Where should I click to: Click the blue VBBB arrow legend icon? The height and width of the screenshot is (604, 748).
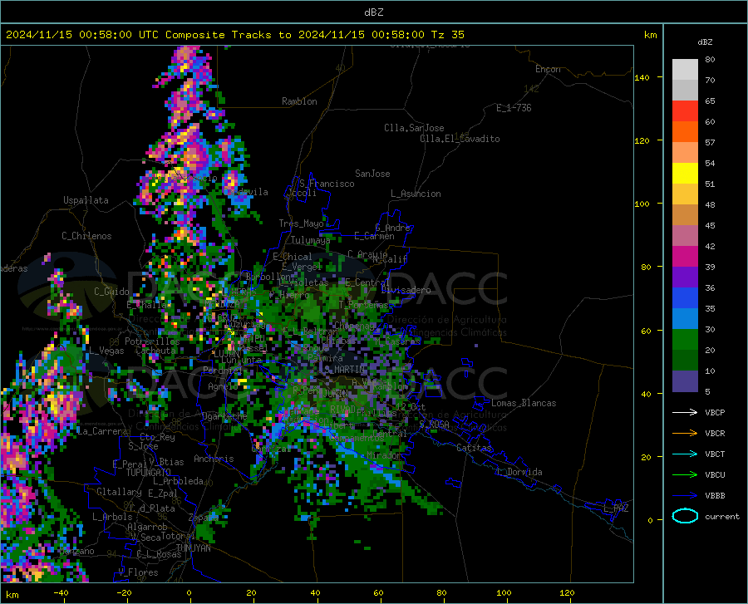pos(685,496)
